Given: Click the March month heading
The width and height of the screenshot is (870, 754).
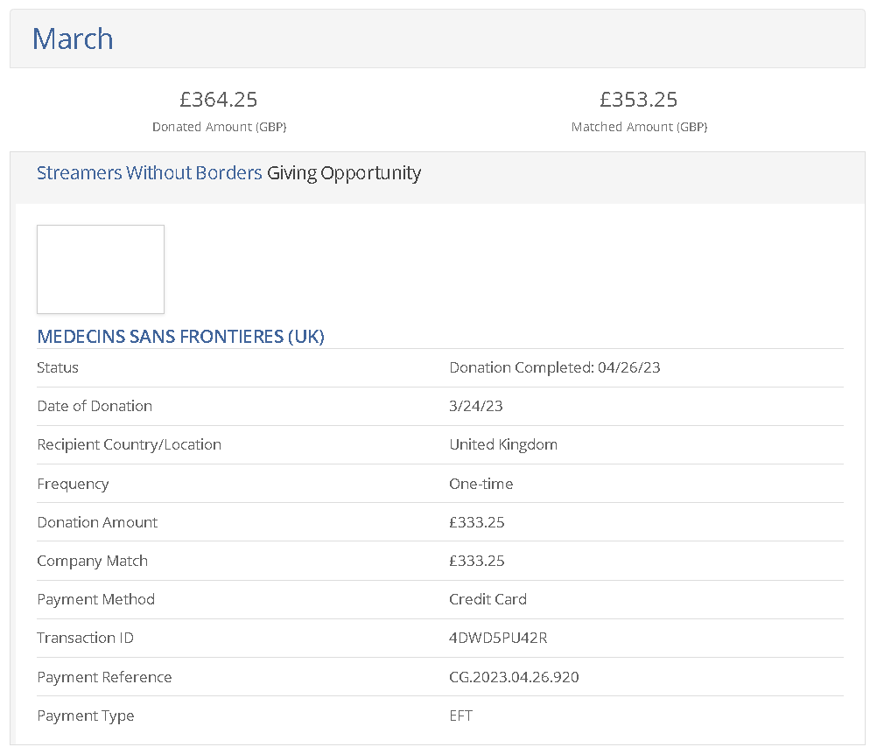Looking at the screenshot, I should (x=73, y=38).
